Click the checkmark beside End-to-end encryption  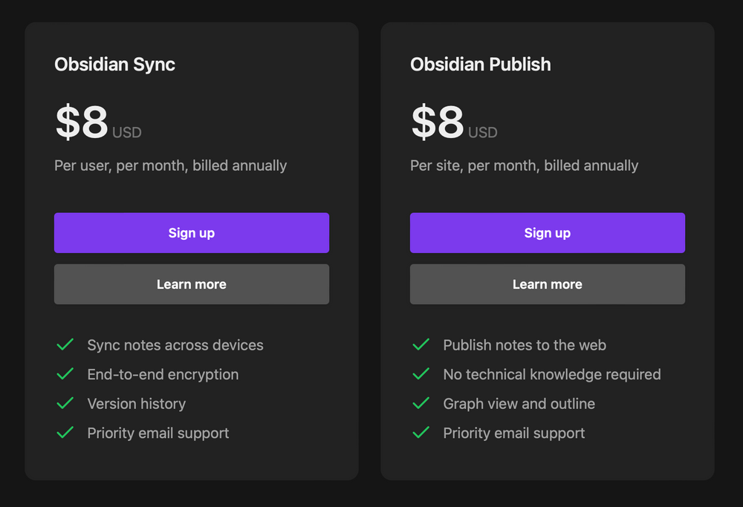65,374
